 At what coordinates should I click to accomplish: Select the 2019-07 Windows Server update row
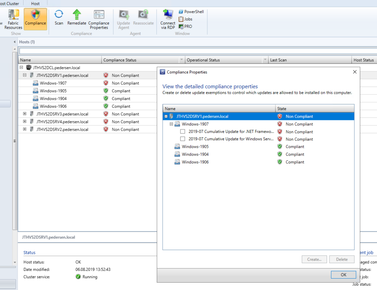click(x=258, y=139)
